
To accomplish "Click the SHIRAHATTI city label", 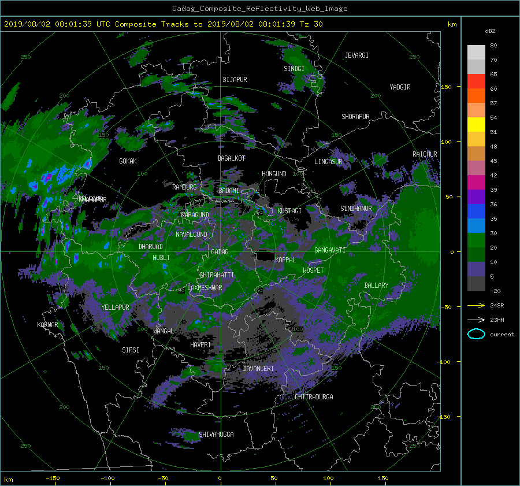I will pos(217,275).
